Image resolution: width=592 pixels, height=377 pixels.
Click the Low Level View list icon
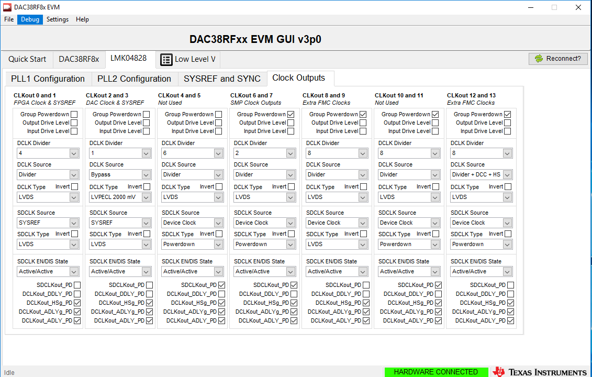coord(166,60)
